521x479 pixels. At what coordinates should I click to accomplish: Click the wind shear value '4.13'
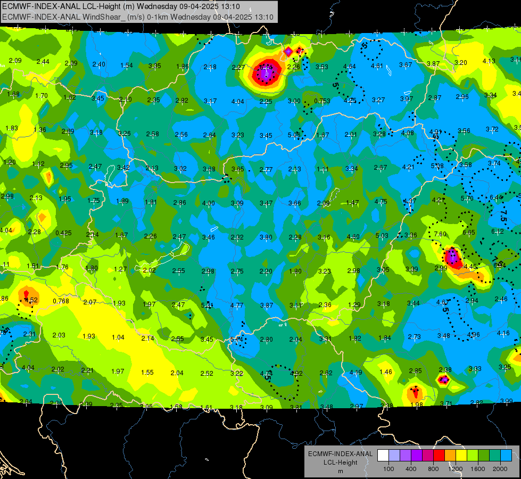click(489, 61)
